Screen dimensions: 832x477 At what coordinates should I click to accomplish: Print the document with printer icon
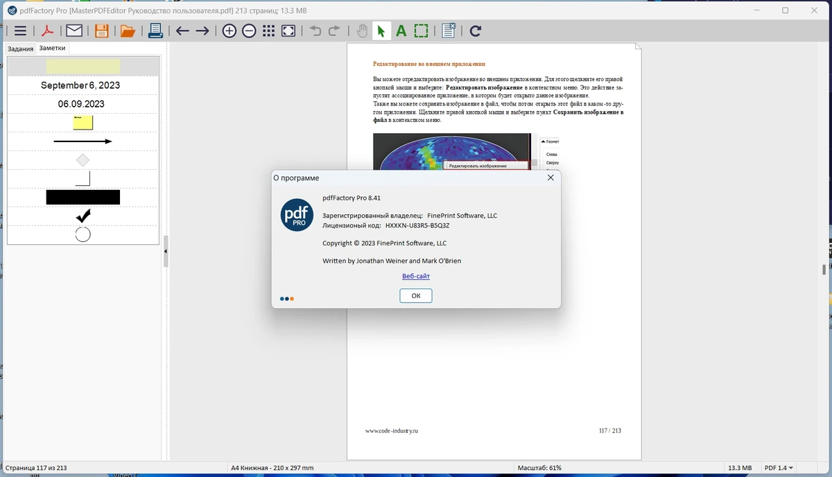click(x=155, y=31)
